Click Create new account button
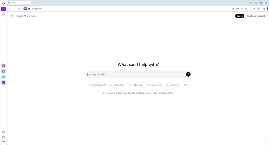Screen dimensions: 269x145 256,16
